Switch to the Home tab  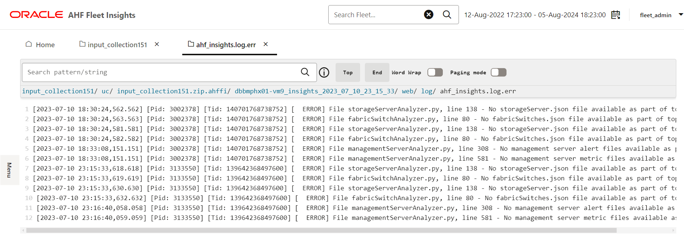(40, 45)
